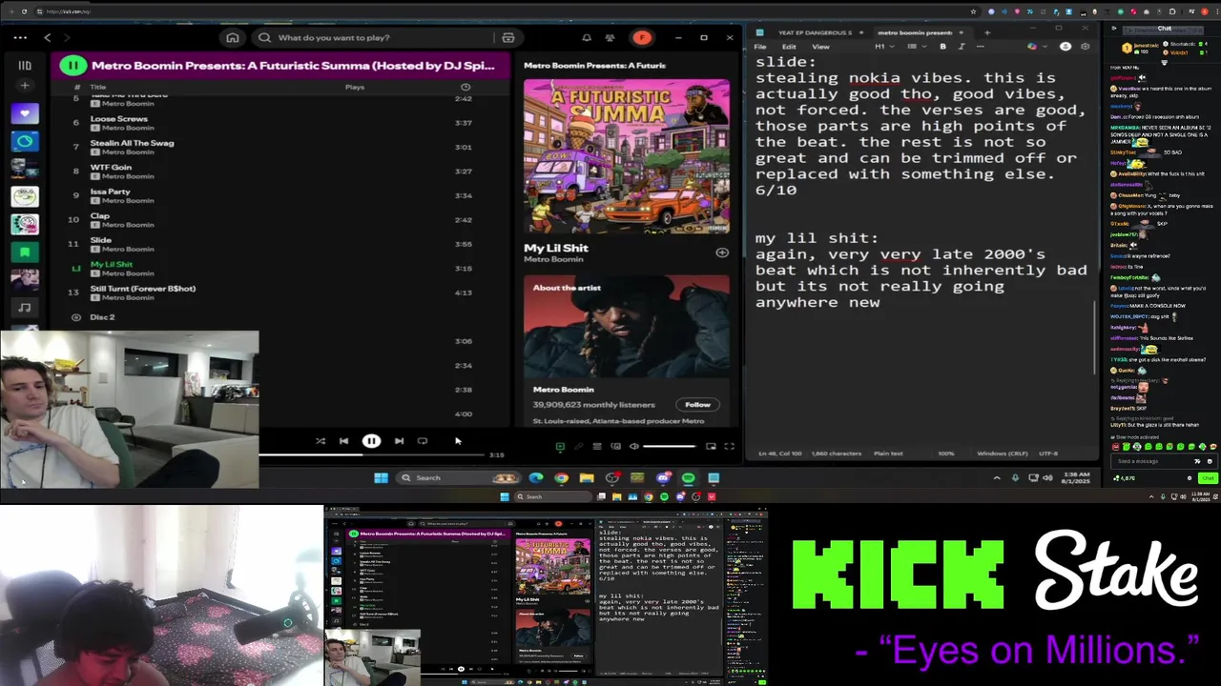Open the About the artist card image
The width and height of the screenshot is (1221, 686).
[627, 329]
